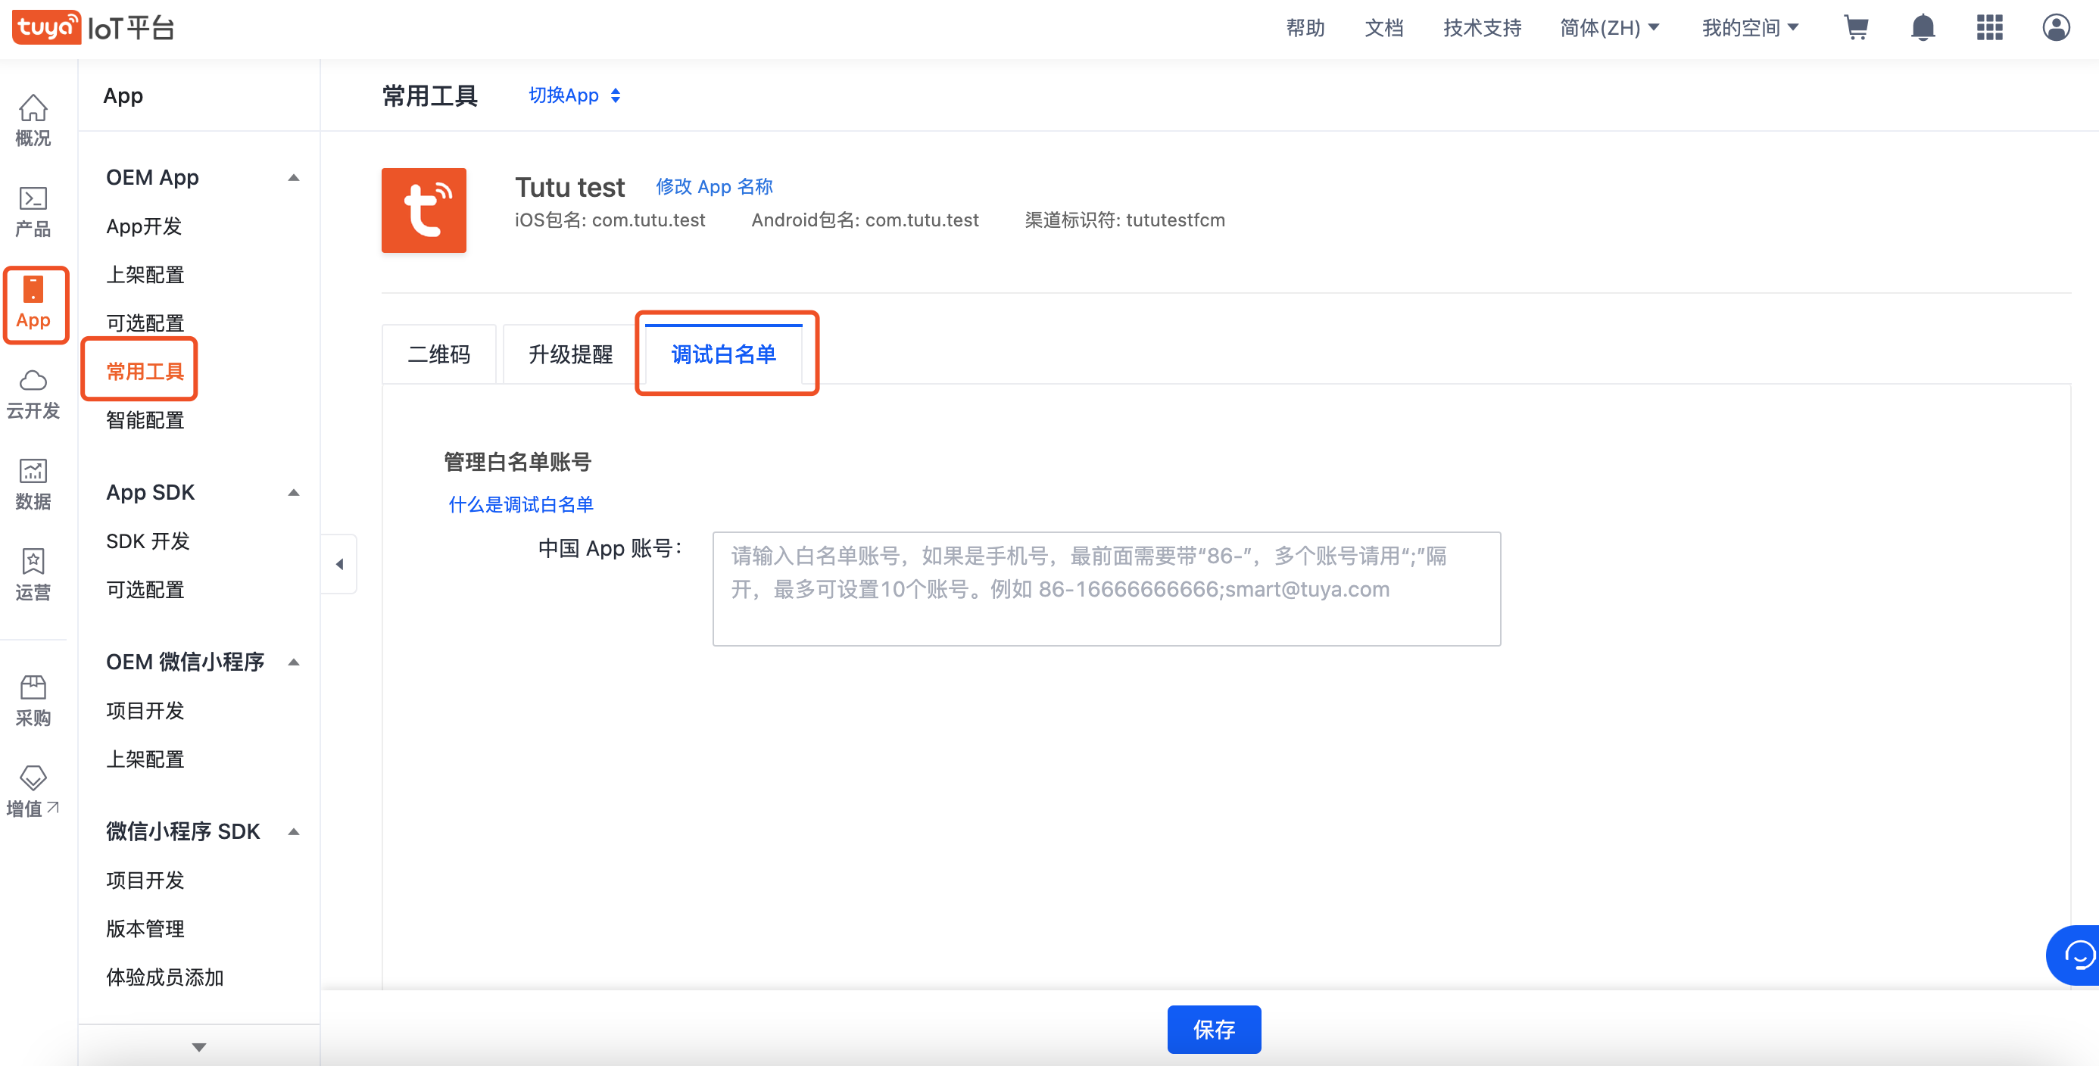Open the shopping cart icon in header

point(1856,28)
